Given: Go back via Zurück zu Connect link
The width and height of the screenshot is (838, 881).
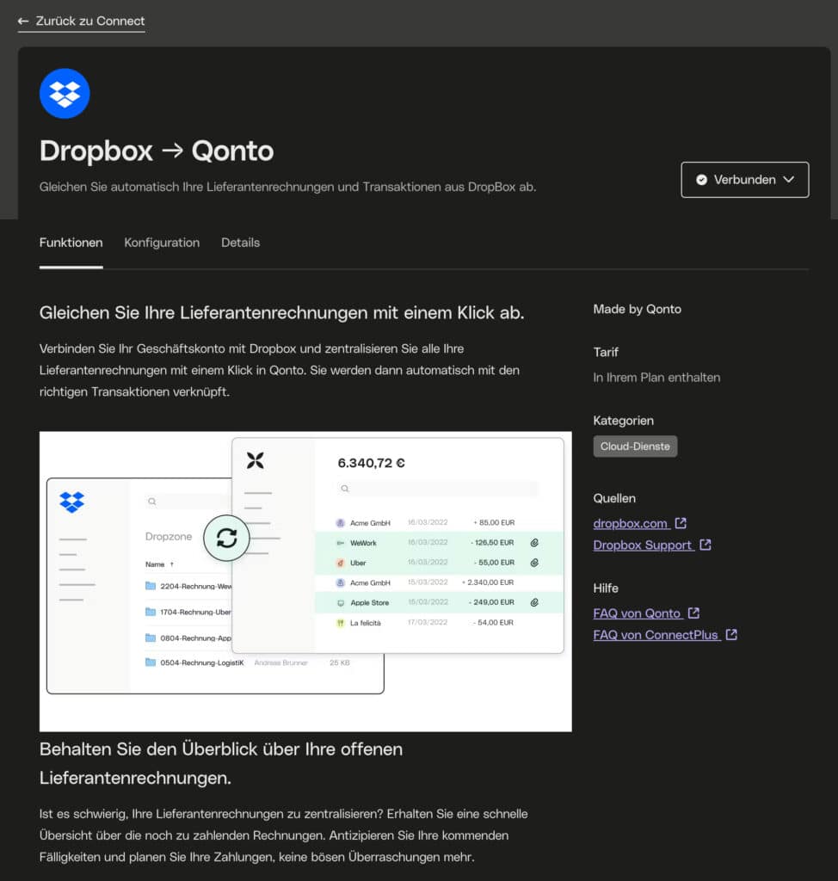Looking at the screenshot, I should pos(82,21).
